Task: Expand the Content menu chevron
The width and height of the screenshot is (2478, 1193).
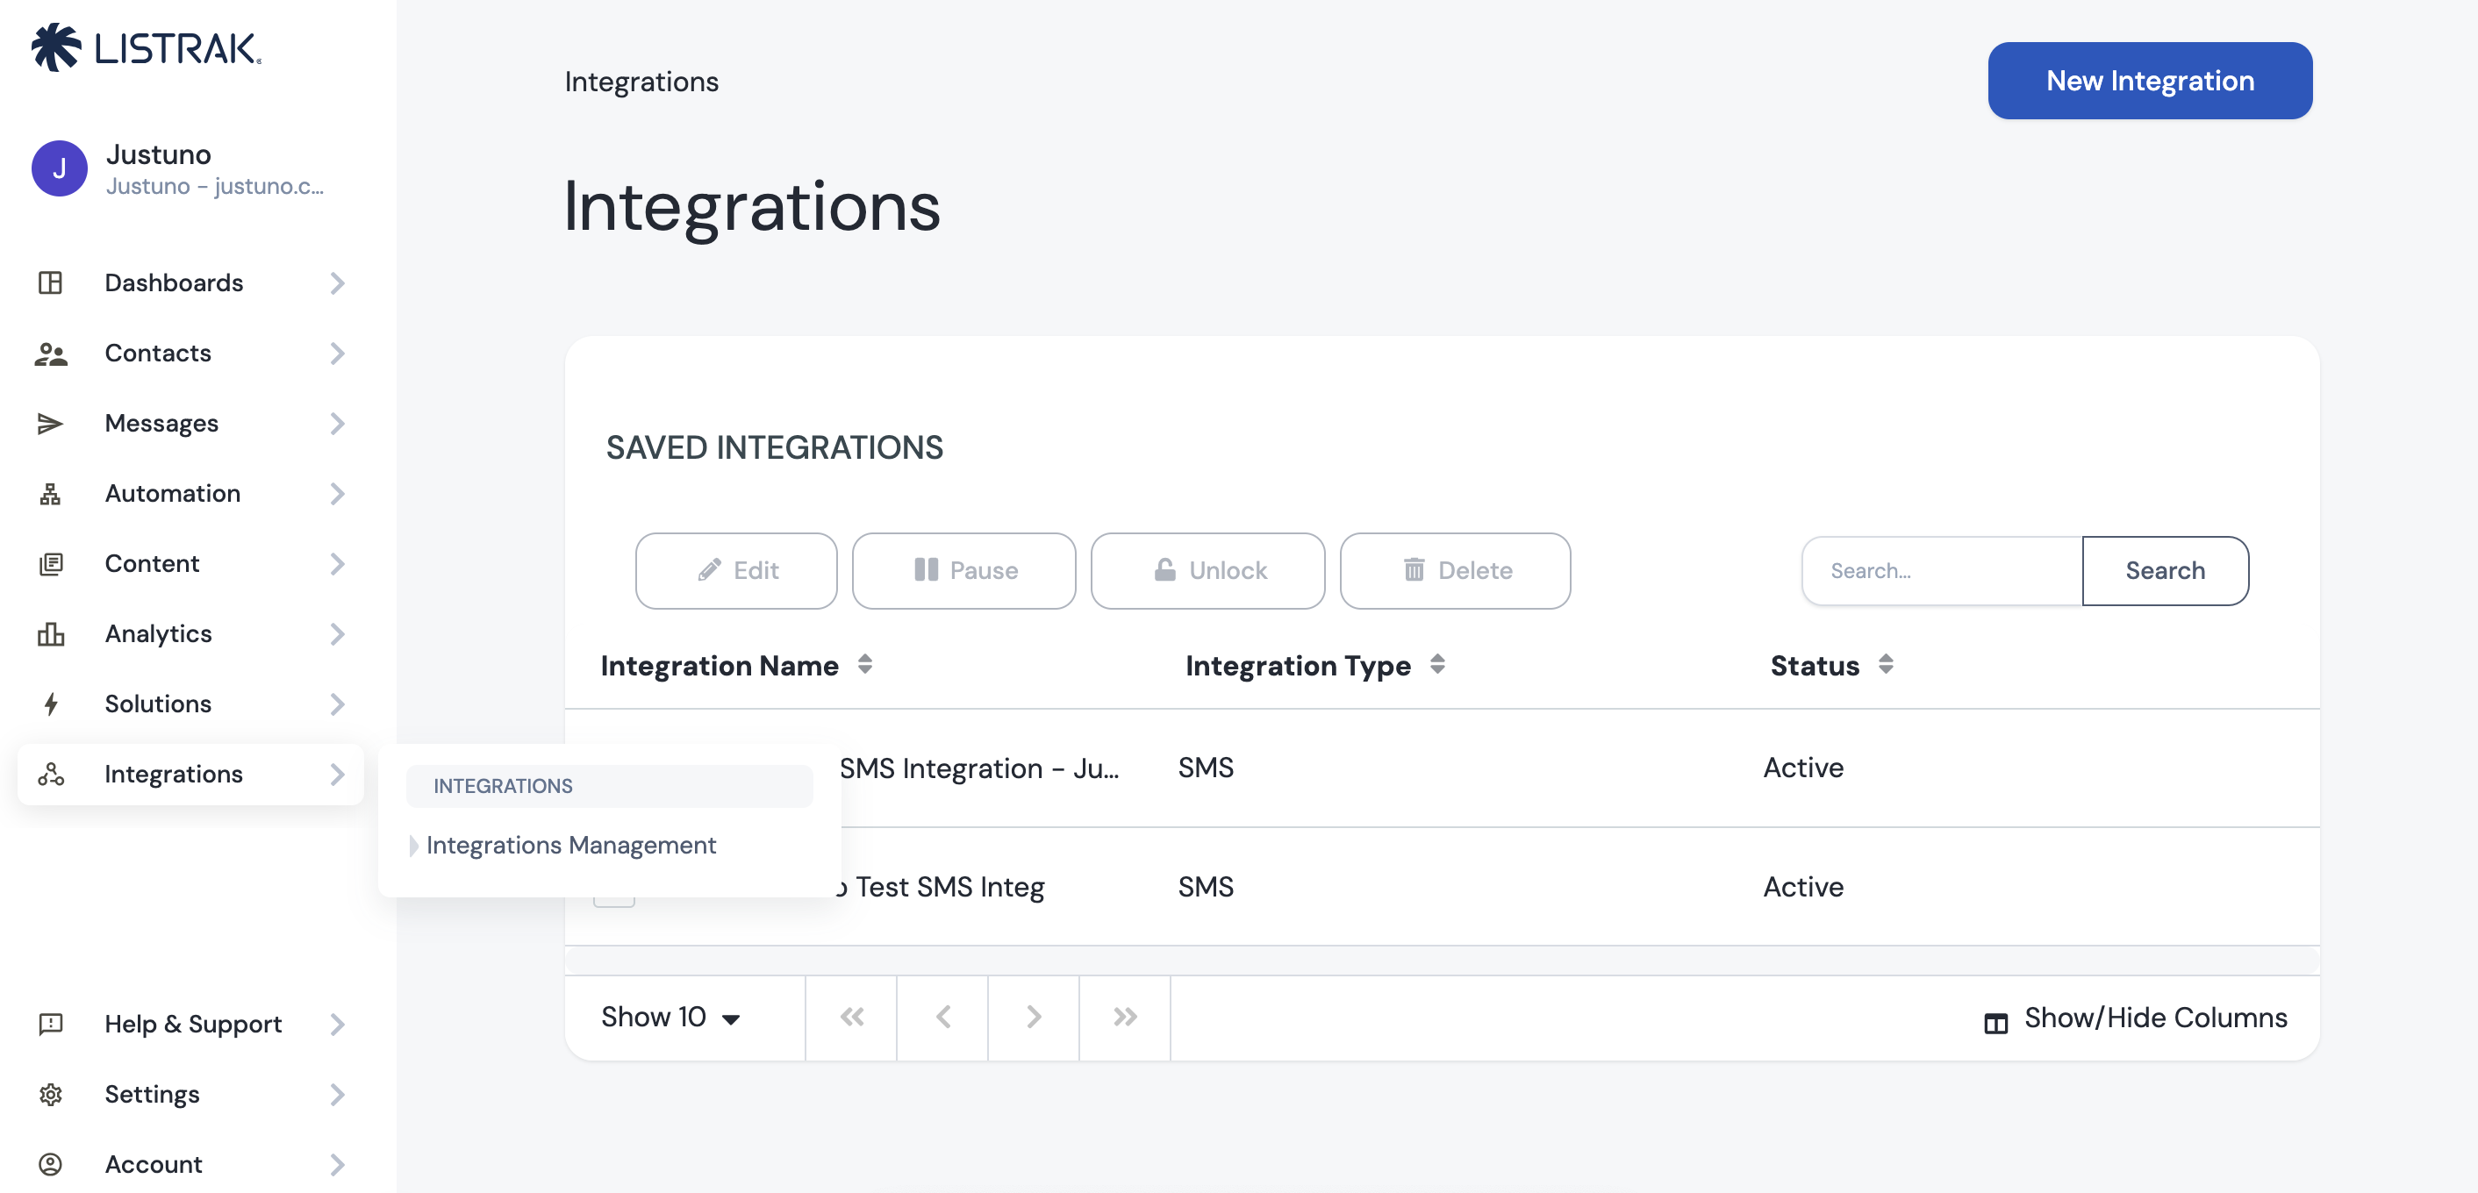Action: [x=337, y=564]
